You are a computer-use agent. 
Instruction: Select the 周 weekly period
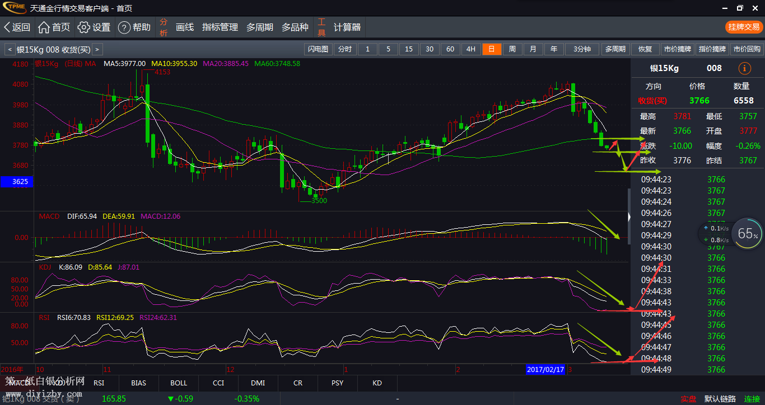512,49
